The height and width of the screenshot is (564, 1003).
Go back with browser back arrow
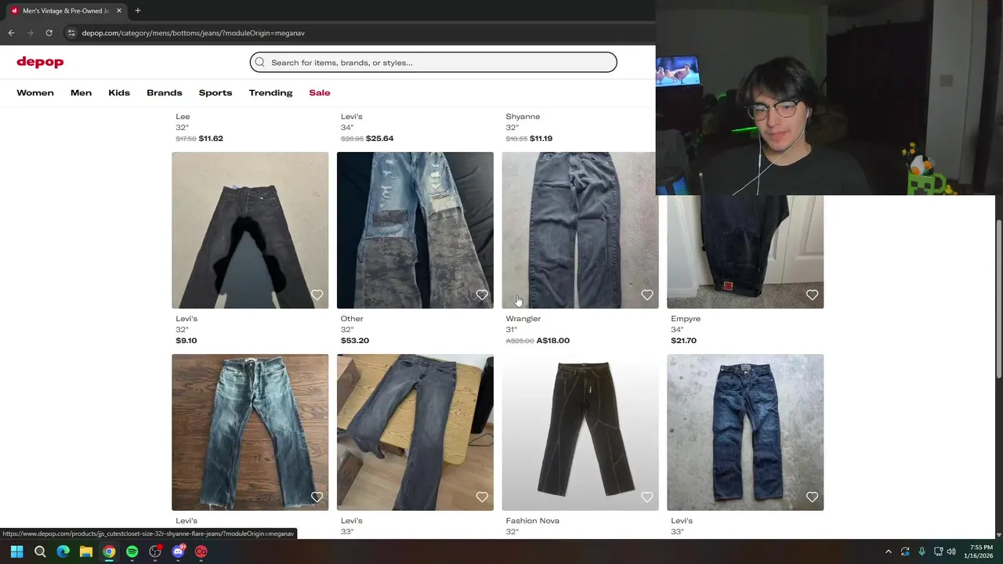[11, 33]
